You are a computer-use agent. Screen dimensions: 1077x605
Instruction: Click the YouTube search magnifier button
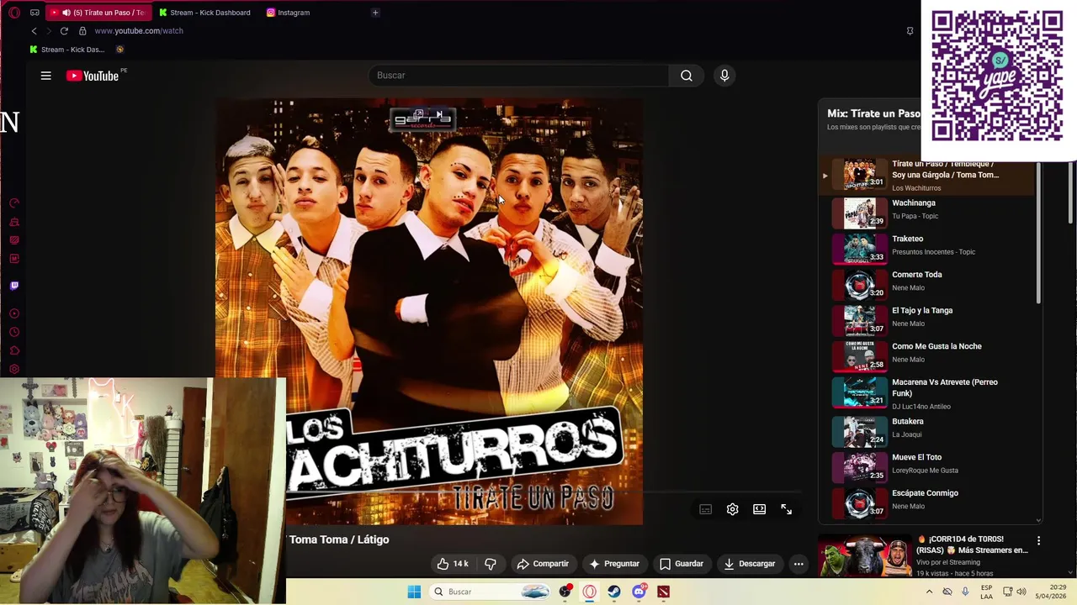(687, 76)
